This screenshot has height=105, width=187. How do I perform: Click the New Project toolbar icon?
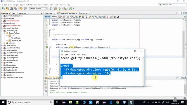(x=7, y=8)
